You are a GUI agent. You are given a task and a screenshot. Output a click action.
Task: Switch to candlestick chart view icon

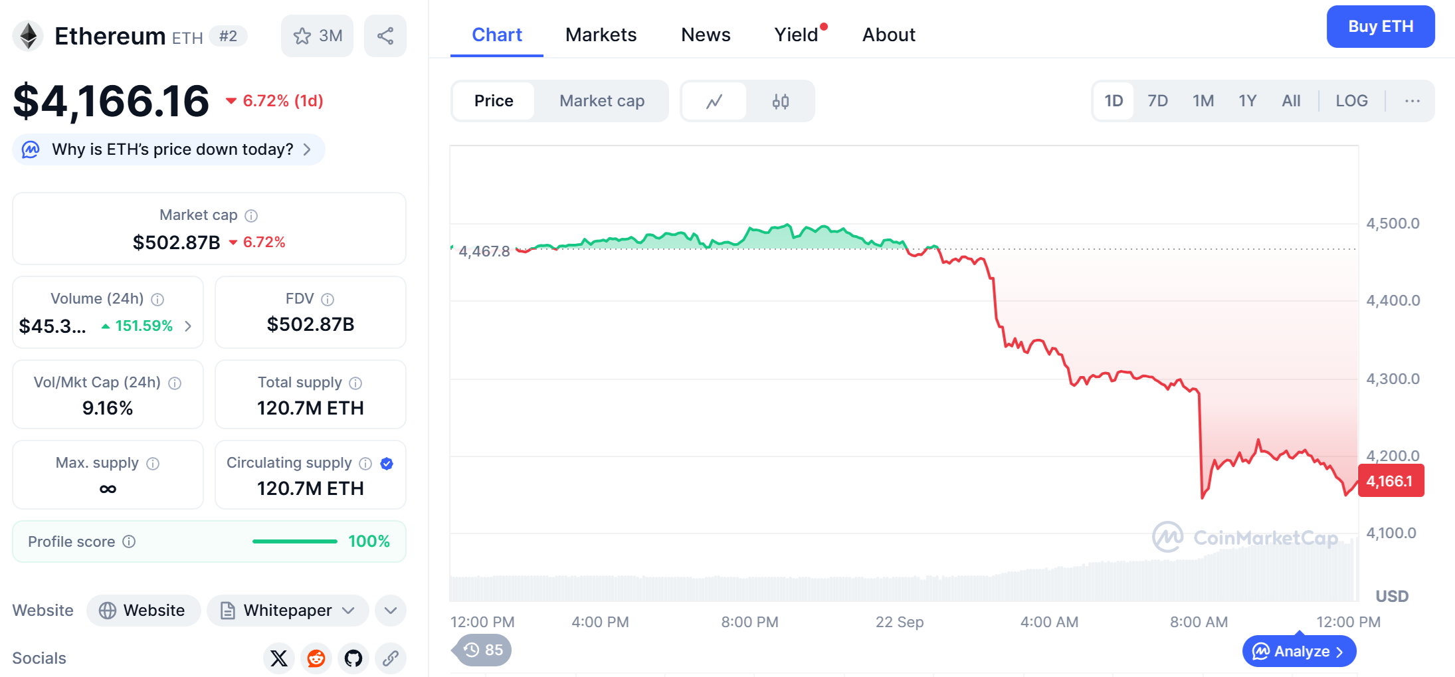tap(781, 101)
